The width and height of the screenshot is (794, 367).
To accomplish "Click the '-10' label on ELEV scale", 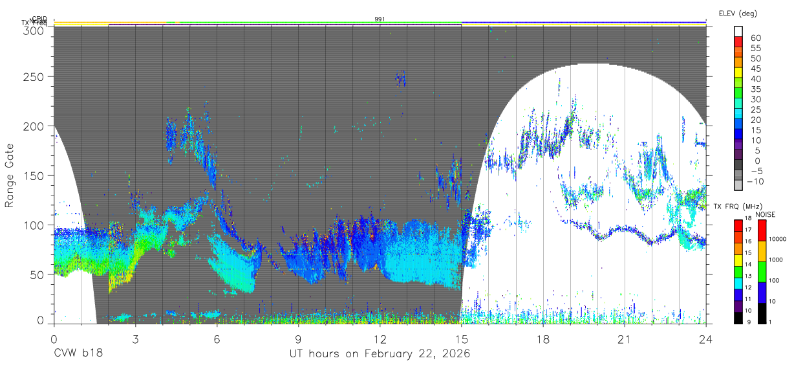I will (x=755, y=181).
